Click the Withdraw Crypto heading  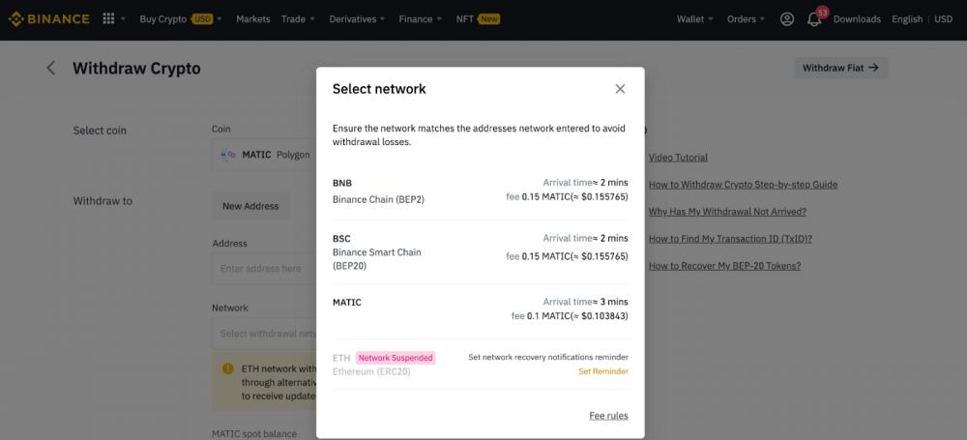coord(136,69)
